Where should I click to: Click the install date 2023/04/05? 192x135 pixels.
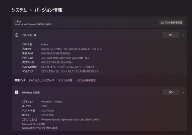coord(48,111)
